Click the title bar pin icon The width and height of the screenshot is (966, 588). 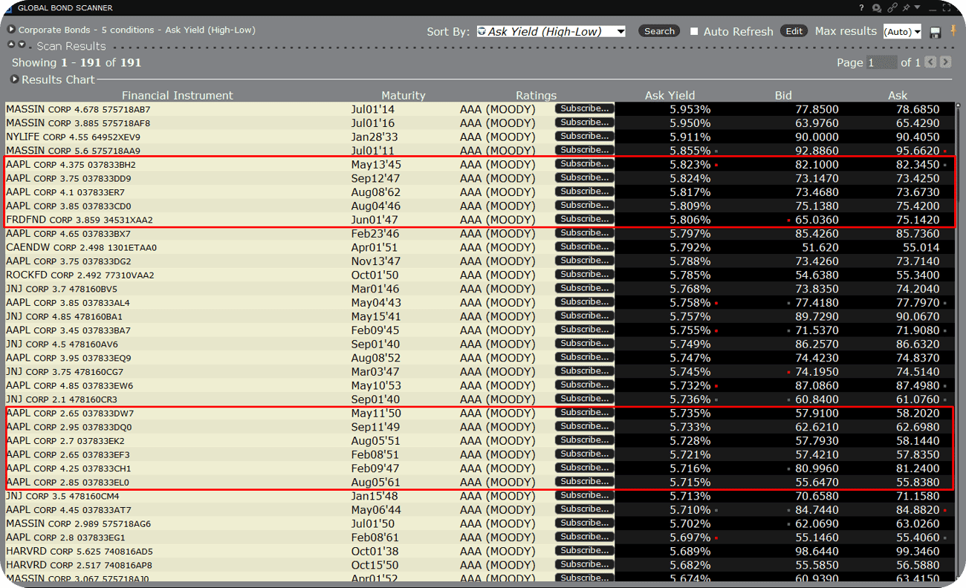tap(906, 7)
